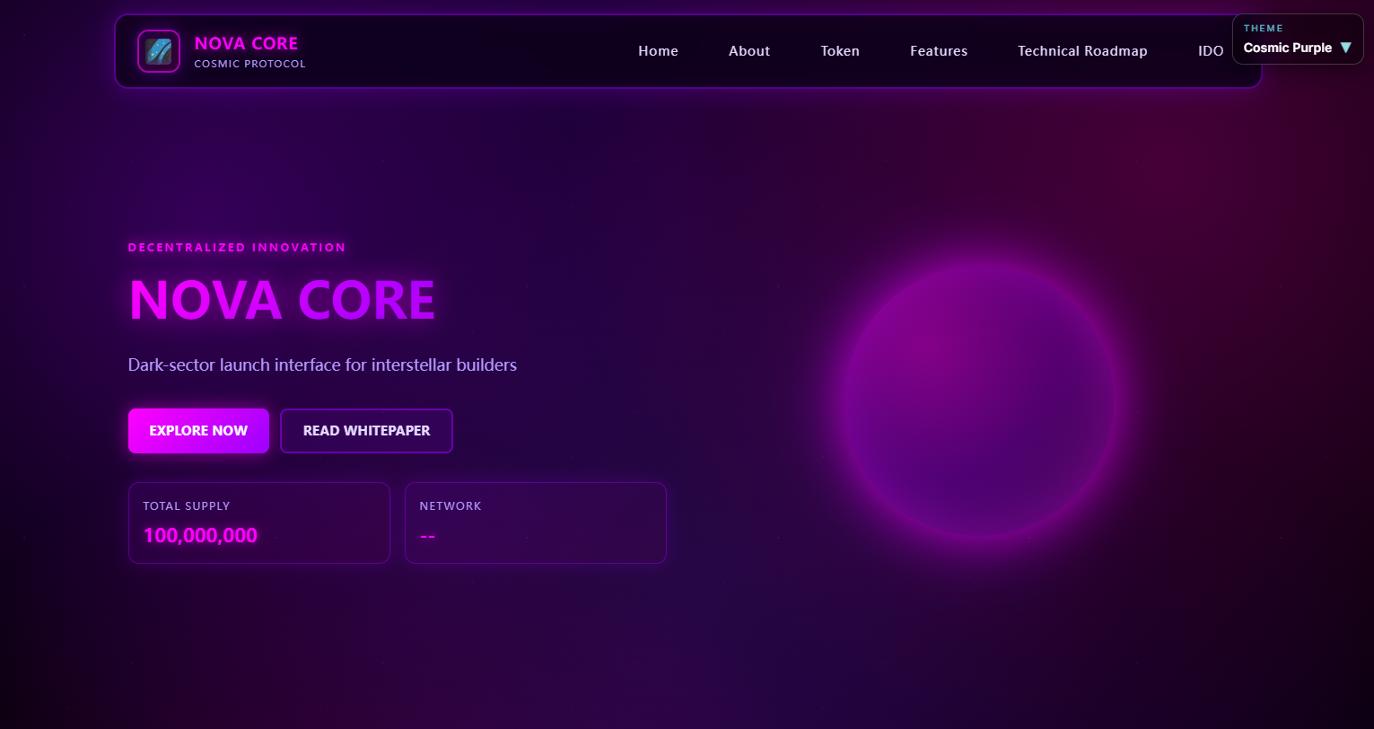1374x729 pixels.
Task: Click the TOTAL SUPPLY label
Action: point(187,506)
